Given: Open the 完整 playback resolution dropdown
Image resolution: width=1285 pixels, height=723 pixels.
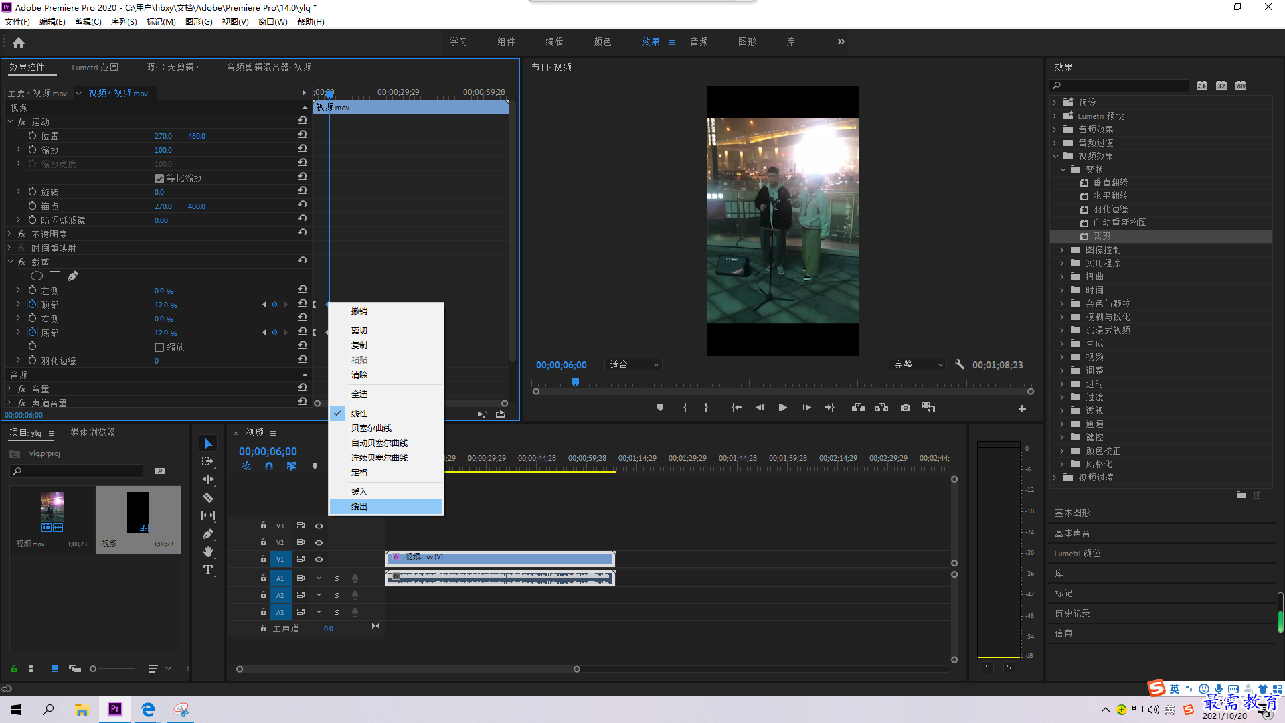Looking at the screenshot, I should pyautogui.click(x=918, y=365).
